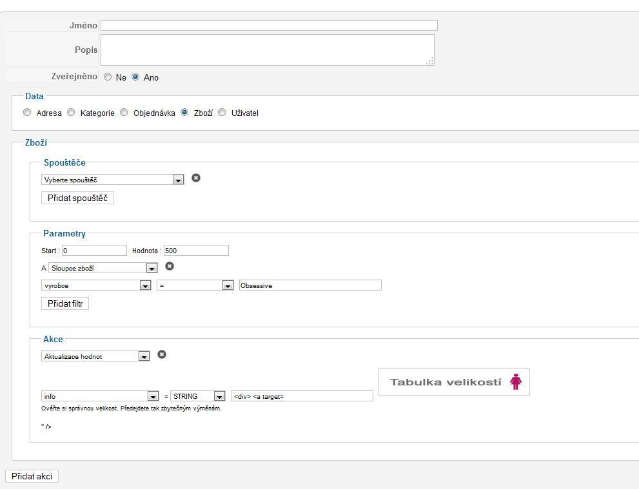The height and width of the screenshot is (489, 639).
Task: Click the Popis textarea resize handle
Action: click(x=430, y=61)
